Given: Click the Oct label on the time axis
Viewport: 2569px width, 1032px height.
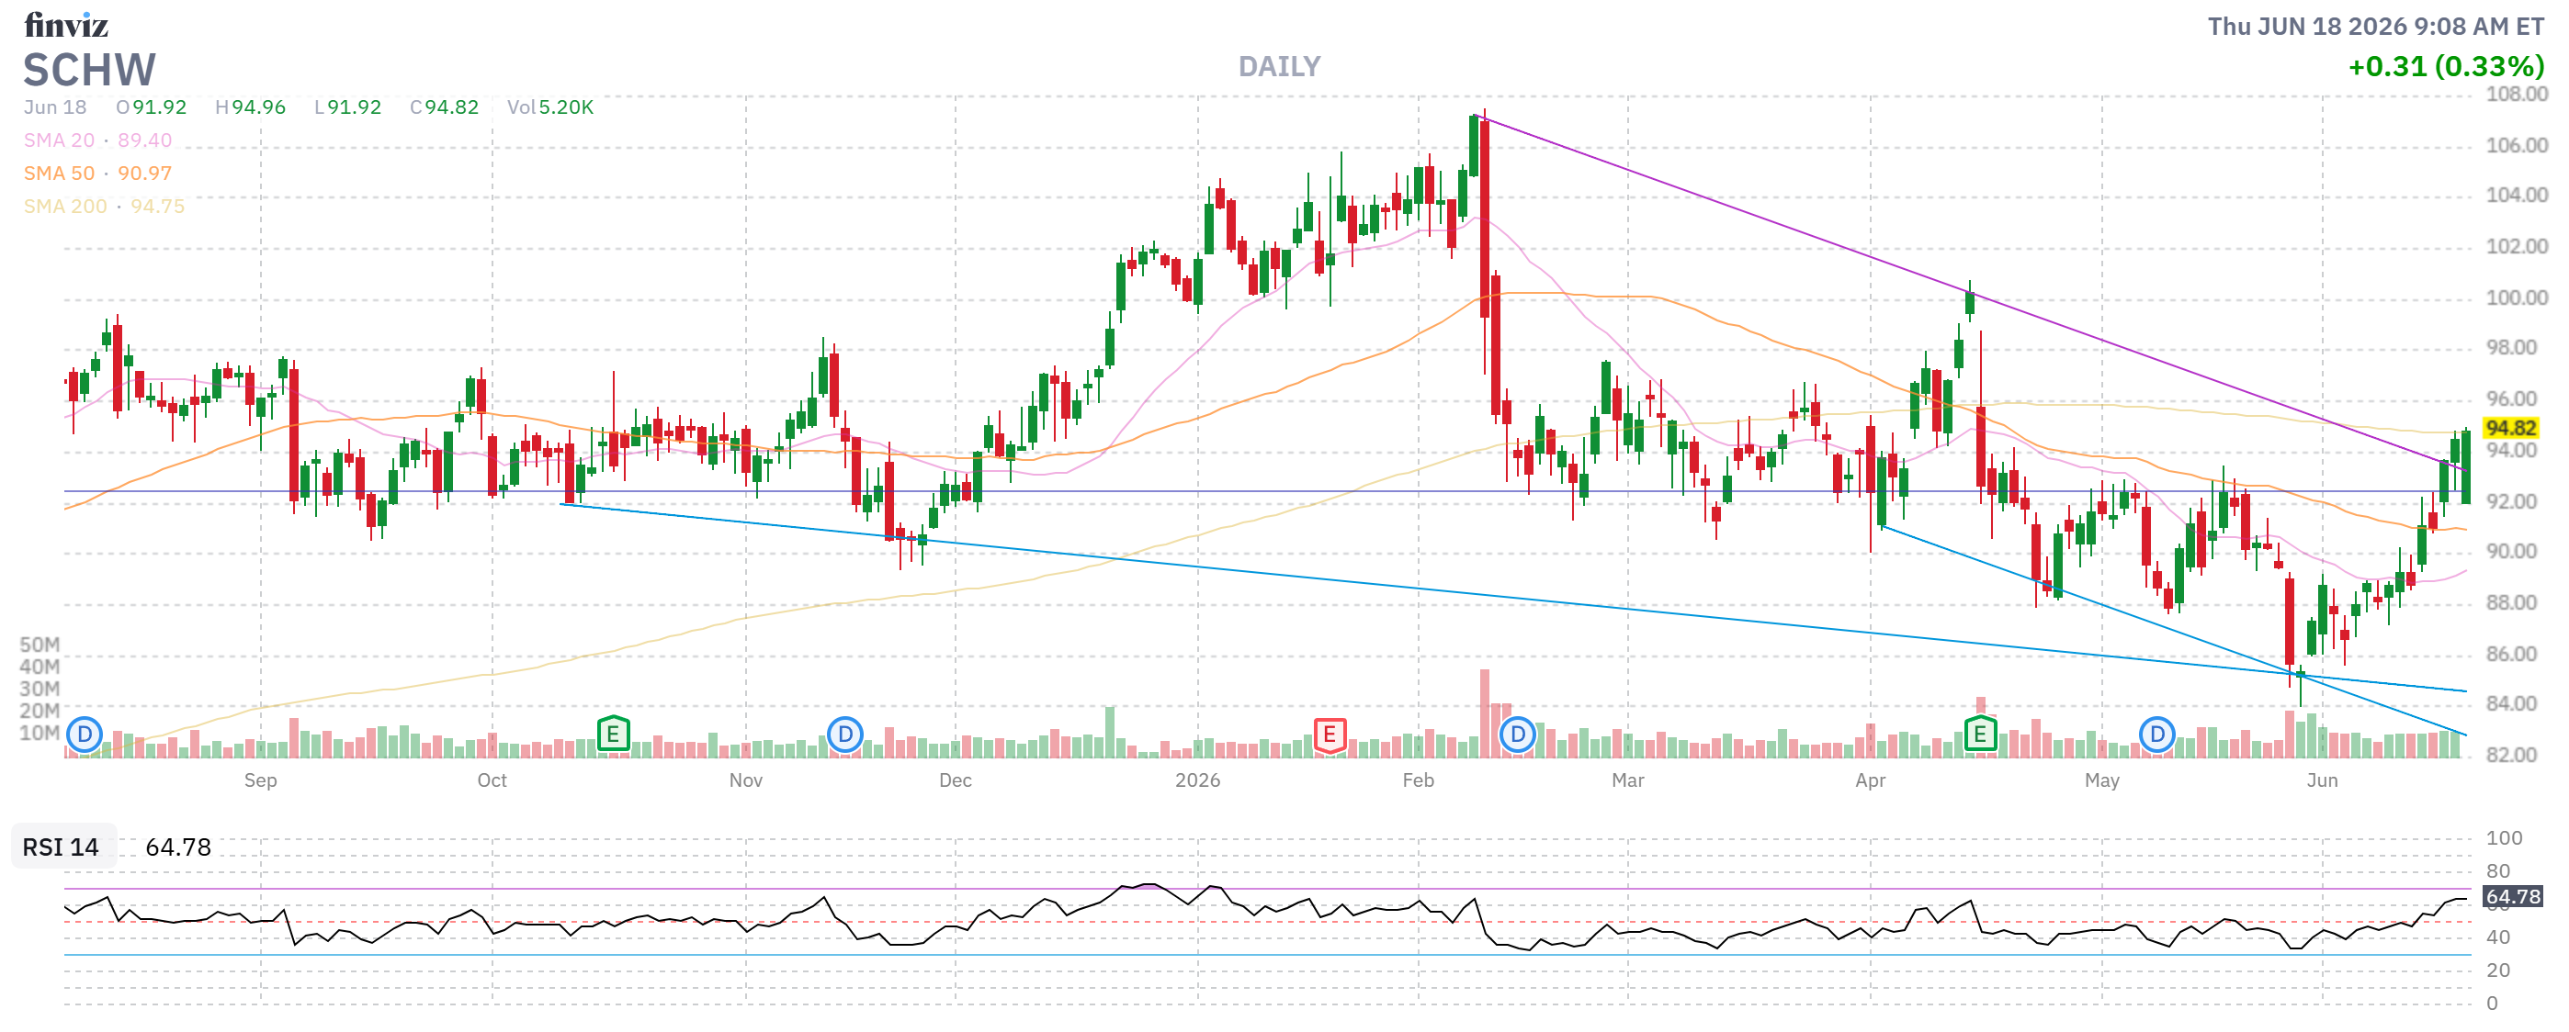Looking at the screenshot, I should [x=492, y=780].
